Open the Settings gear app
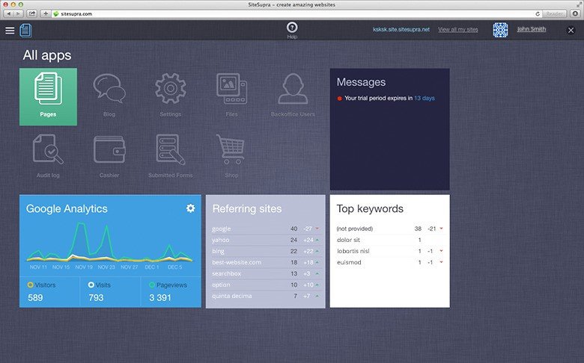Viewport: 584px width, 363px height. coord(170,96)
